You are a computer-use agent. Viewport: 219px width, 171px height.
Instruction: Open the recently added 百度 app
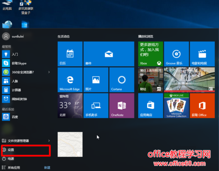click(x=26, y=117)
